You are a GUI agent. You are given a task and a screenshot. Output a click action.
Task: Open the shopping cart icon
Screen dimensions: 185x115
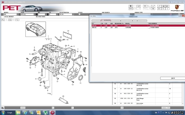[x=153, y=9]
